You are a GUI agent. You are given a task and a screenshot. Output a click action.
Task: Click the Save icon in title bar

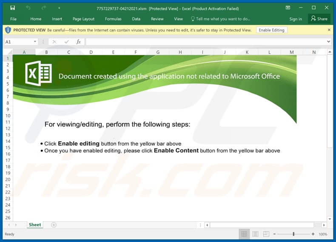point(13,8)
